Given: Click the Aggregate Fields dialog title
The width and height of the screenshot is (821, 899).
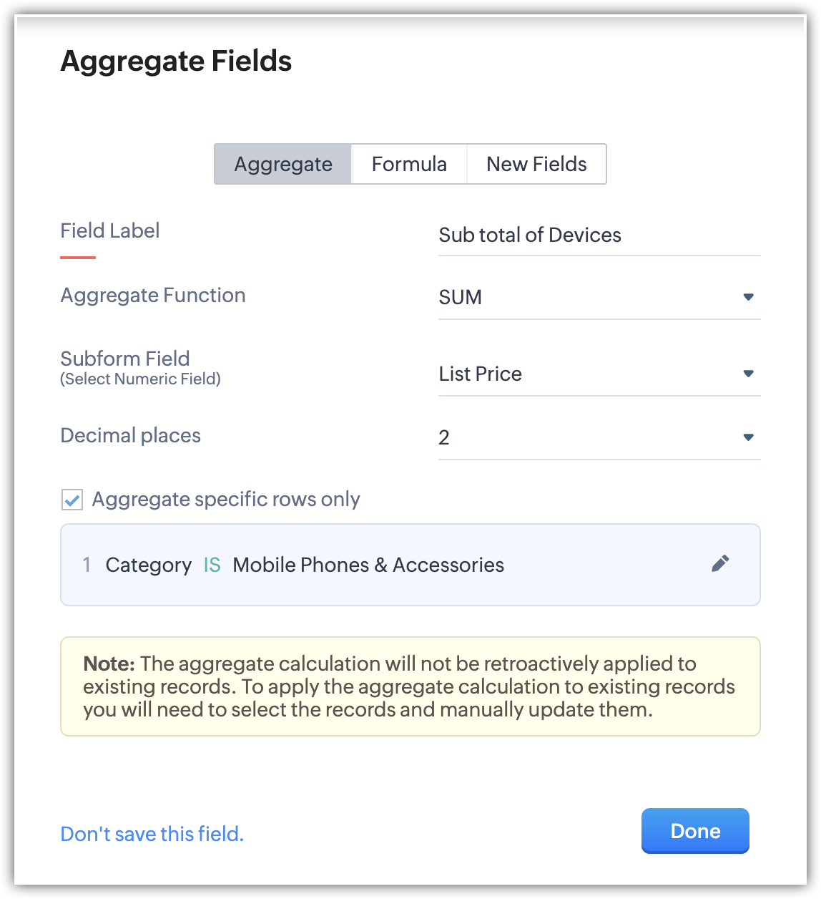Looking at the screenshot, I should (x=177, y=62).
